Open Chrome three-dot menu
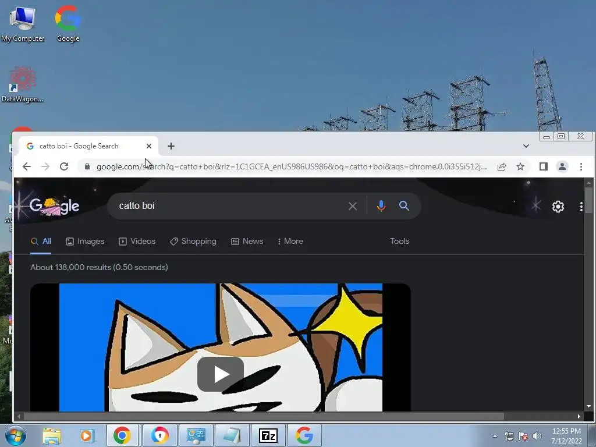Screen dimensions: 596x447 click(581, 166)
